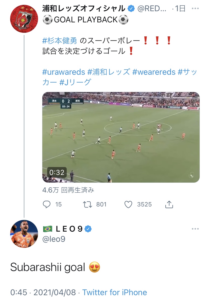Open the @leo9 handle

click(54, 239)
